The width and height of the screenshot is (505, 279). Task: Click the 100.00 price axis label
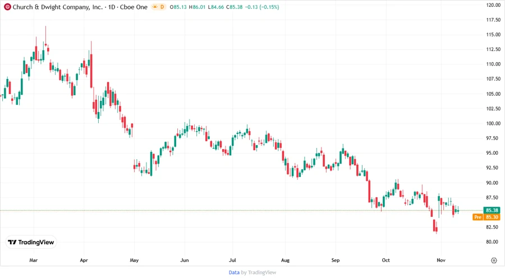493,123
